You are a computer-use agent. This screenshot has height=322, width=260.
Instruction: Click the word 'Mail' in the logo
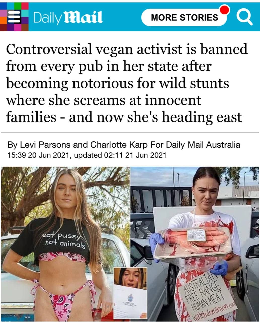point(83,17)
